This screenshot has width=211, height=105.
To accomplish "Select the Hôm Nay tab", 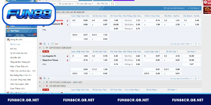I will pyautogui.click(x=20, y=35).
